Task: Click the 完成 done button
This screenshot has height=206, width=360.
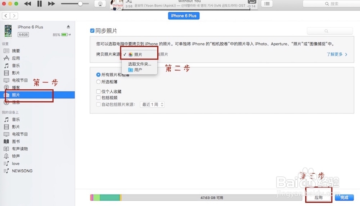Action: (x=344, y=197)
